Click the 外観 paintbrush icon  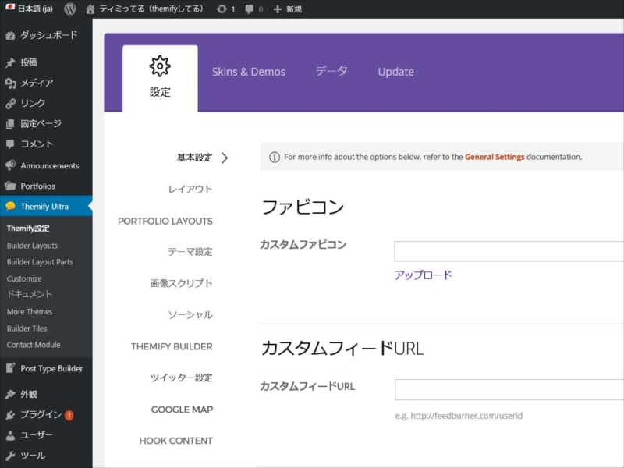pos(10,394)
